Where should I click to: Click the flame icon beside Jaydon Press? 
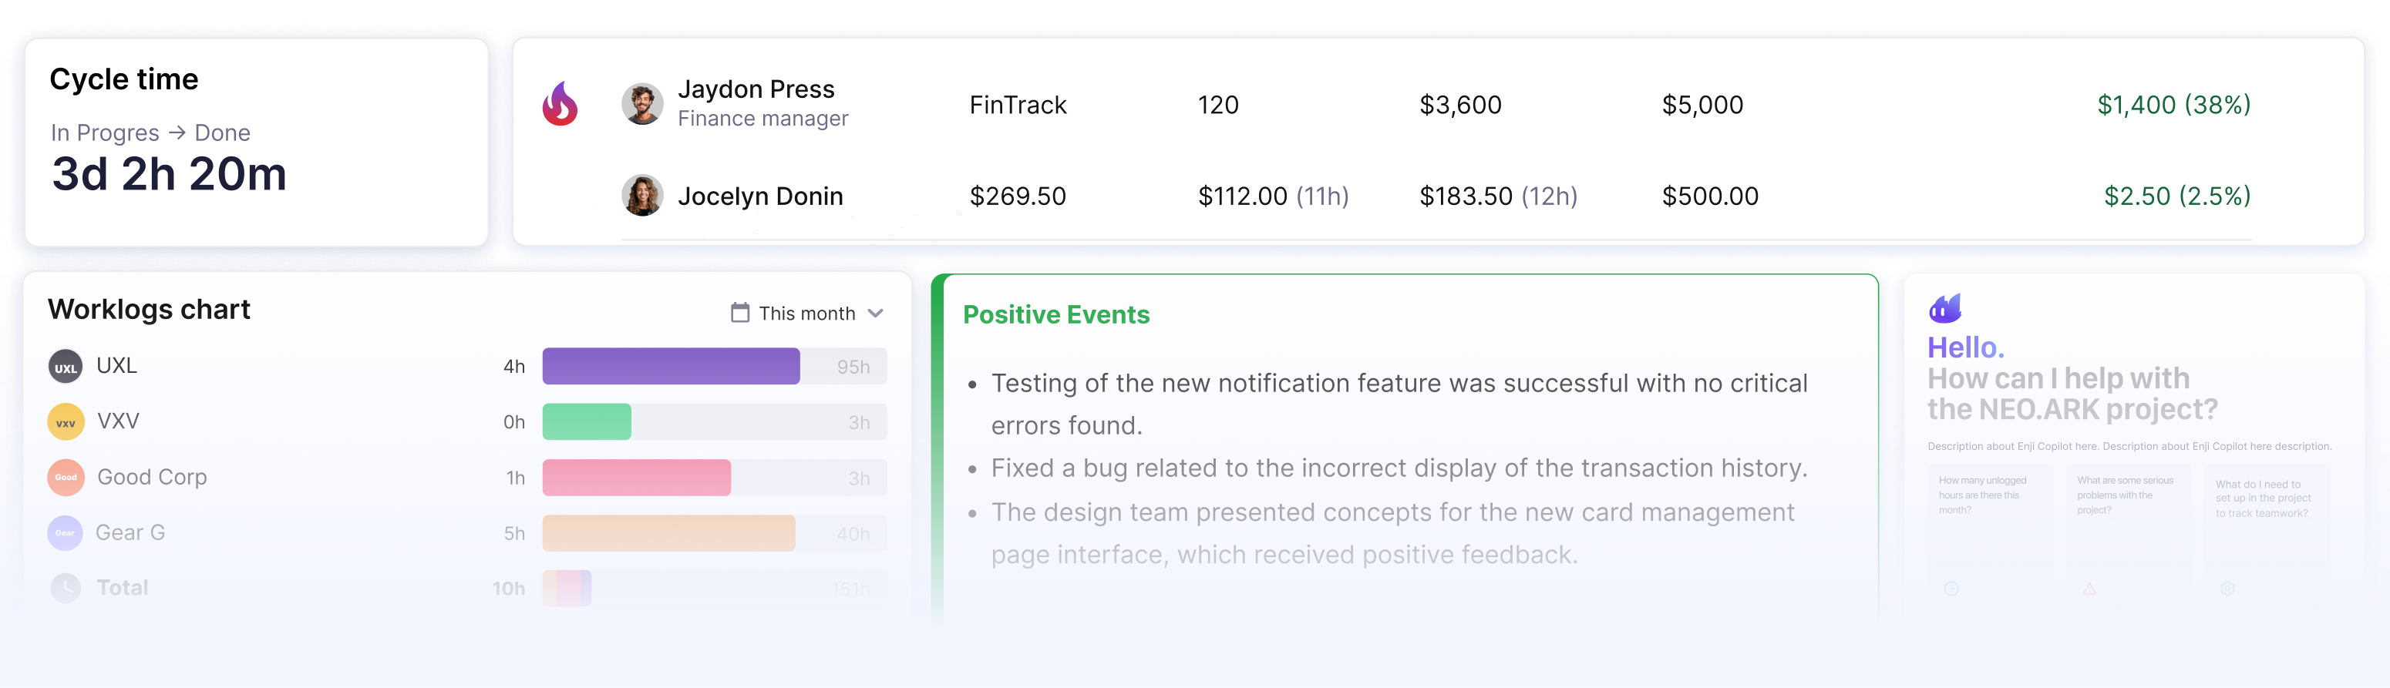560,104
